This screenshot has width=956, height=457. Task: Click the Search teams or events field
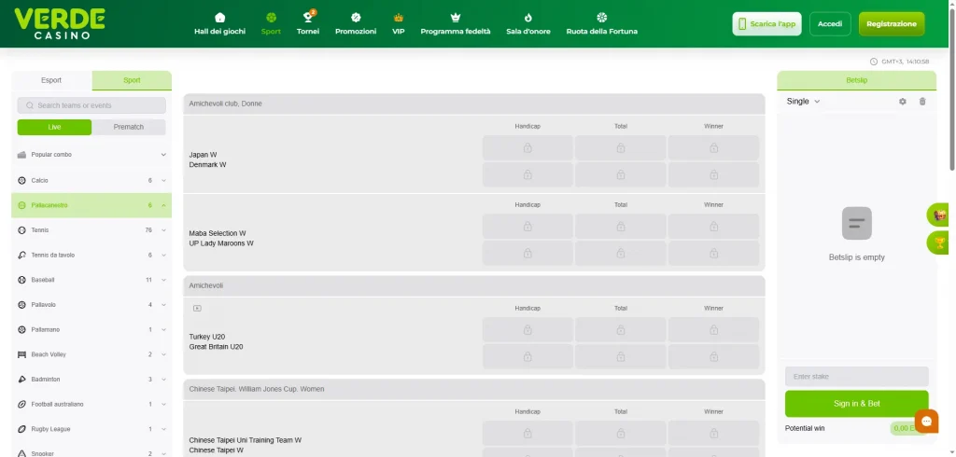coord(91,106)
